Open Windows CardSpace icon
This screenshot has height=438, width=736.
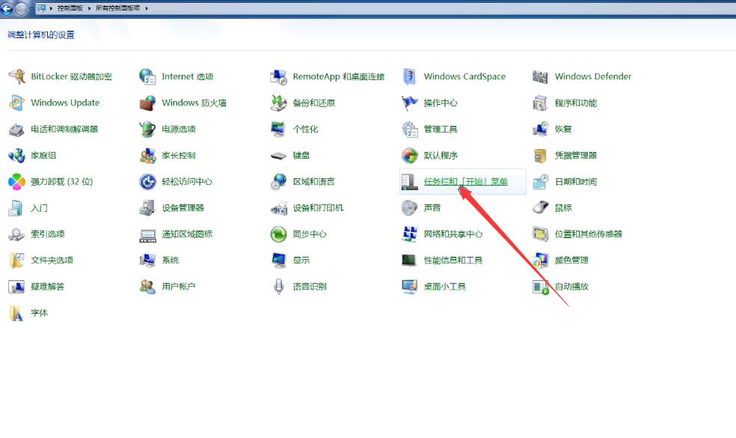(x=409, y=76)
